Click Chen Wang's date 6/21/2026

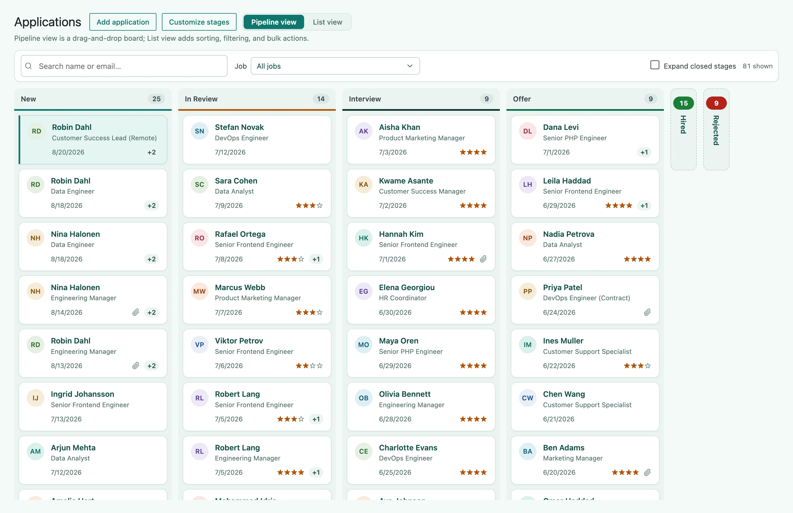pyautogui.click(x=559, y=419)
